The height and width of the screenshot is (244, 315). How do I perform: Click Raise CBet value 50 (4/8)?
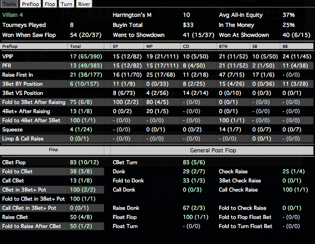pyautogui.click(x=81, y=217)
